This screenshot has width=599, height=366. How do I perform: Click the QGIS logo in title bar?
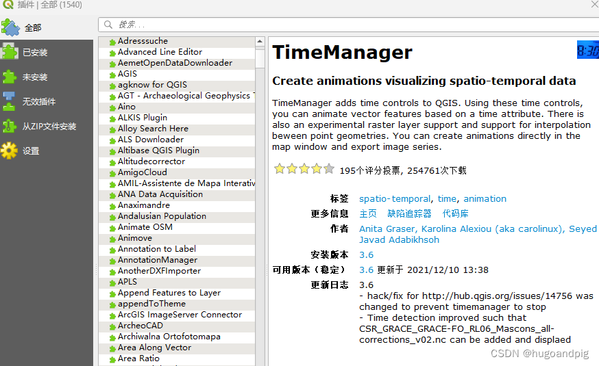tap(8, 5)
